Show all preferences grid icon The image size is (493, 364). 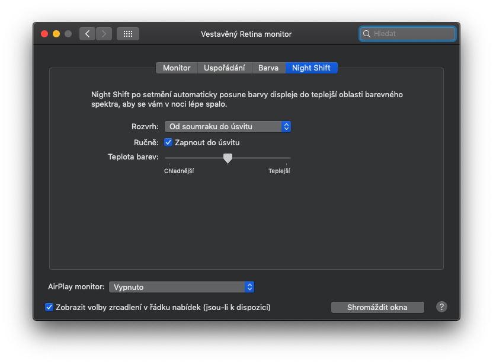[128, 34]
